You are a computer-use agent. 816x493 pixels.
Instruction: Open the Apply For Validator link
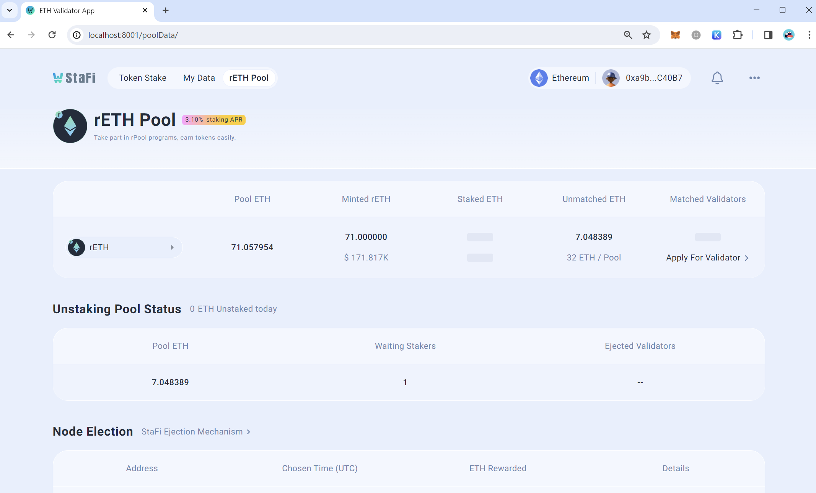tap(707, 258)
